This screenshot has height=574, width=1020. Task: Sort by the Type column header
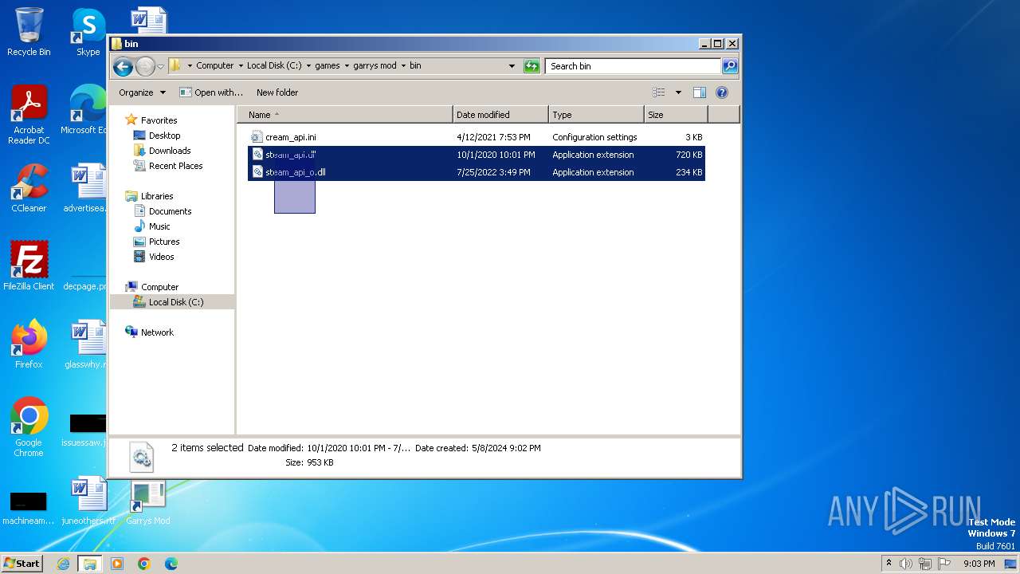596,115
